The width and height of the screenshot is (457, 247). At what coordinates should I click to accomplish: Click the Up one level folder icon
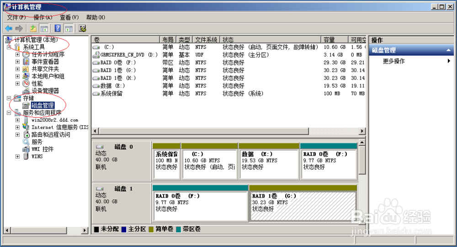tap(33, 28)
